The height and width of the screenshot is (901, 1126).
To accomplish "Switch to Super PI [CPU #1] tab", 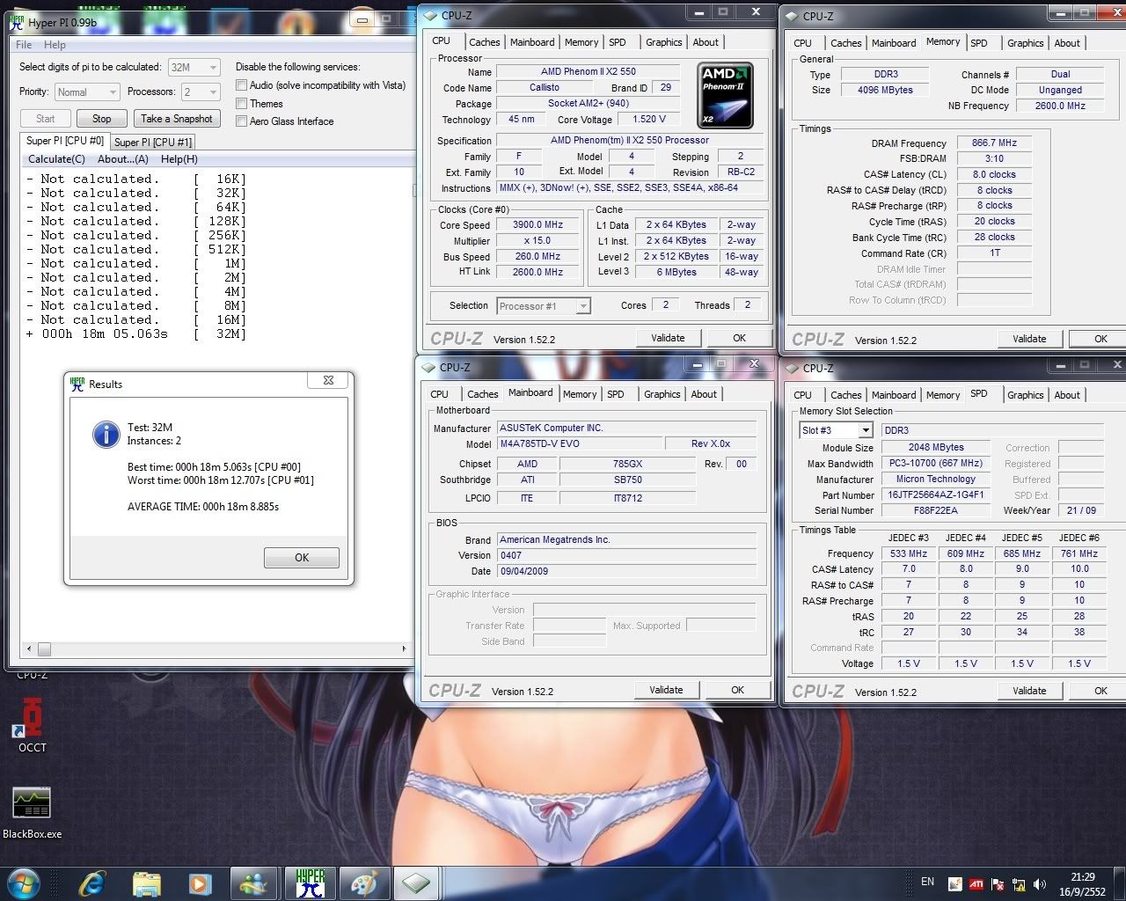I will click(x=153, y=143).
